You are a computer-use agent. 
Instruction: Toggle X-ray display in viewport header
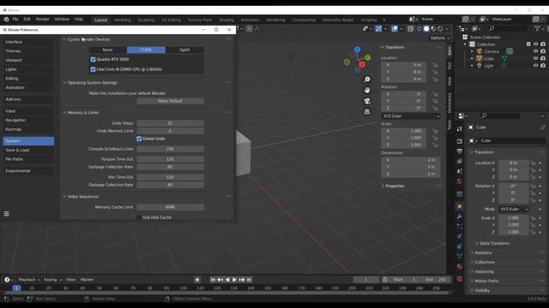(x=410, y=28)
